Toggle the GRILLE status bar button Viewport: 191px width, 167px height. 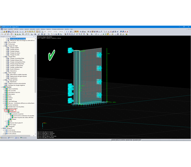click(x=118, y=140)
